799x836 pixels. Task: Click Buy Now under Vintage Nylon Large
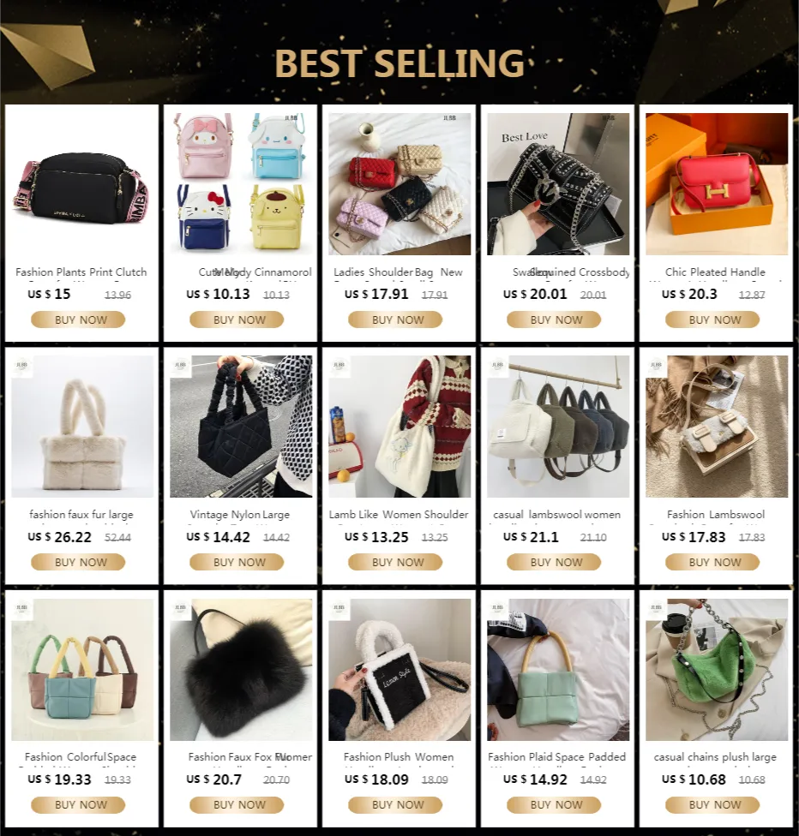coord(237,563)
